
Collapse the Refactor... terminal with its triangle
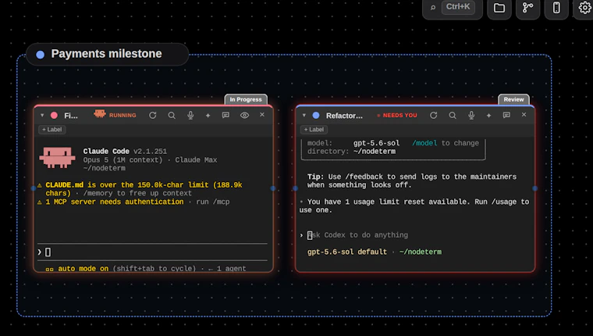click(304, 115)
